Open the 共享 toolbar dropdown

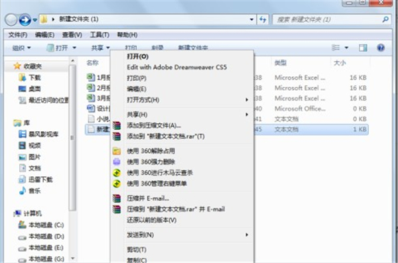pyautogui.click(x=101, y=48)
